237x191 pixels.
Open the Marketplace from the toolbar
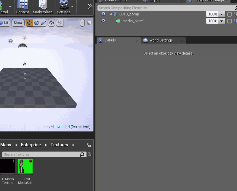(43, 7)
